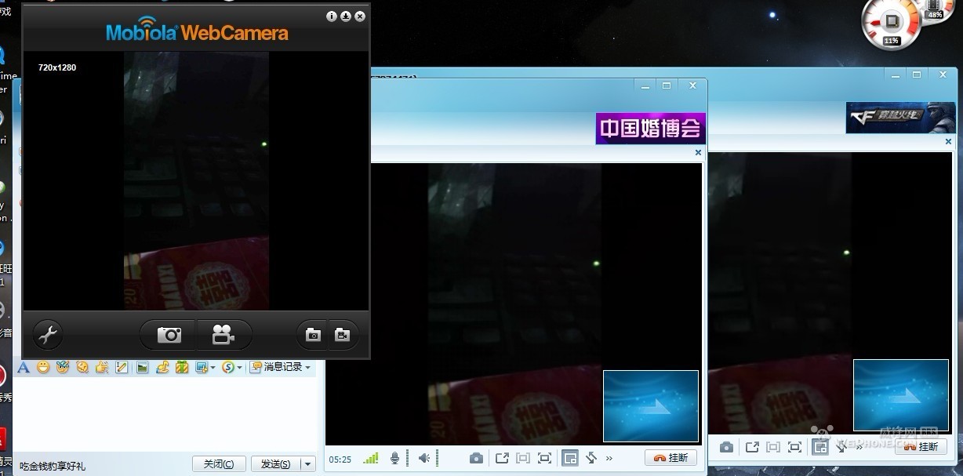The image size is (963, 476).
Task: Click 关闭(C) to close the chat
Action: pos(219,464)
